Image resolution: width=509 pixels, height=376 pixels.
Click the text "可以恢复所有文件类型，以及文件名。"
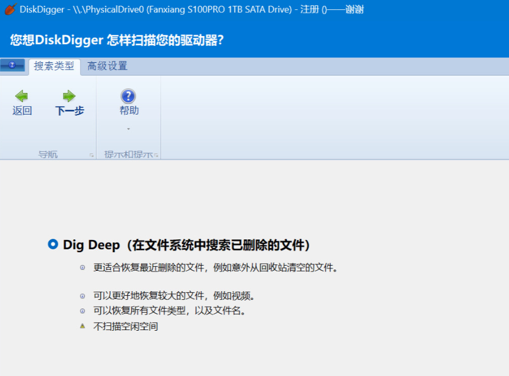(169, 311)
